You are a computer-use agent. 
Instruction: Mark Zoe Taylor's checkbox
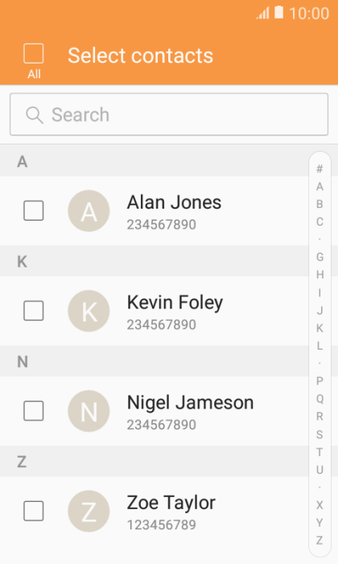pyautogui.click(x=34, y=511)
